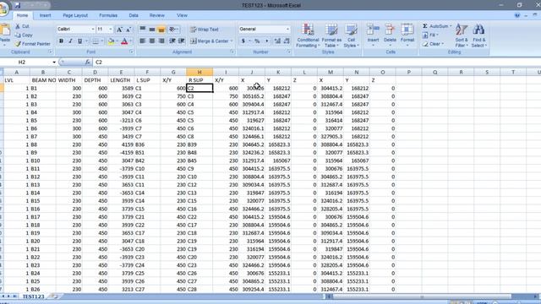Viewport: 541px width, 304px height.
Task: Click Merge & Center button
Action: click(210, 41)
